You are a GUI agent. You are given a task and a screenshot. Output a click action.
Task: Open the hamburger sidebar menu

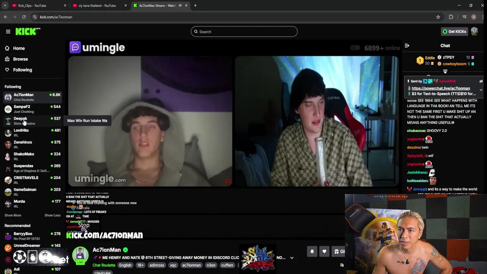8,32
